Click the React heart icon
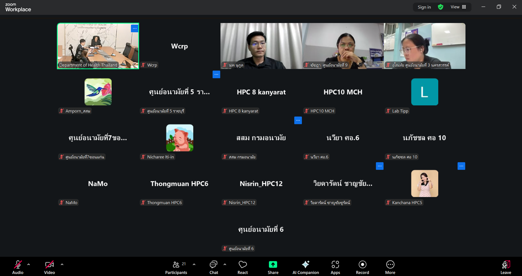522x276 pixels. 243,267
